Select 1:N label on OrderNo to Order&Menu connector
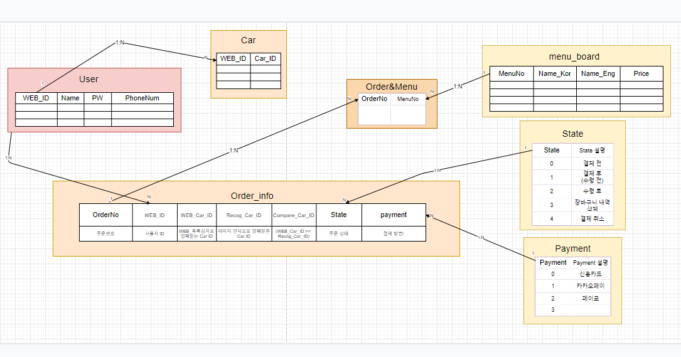The image size is (681, 357). pos(233,151)
